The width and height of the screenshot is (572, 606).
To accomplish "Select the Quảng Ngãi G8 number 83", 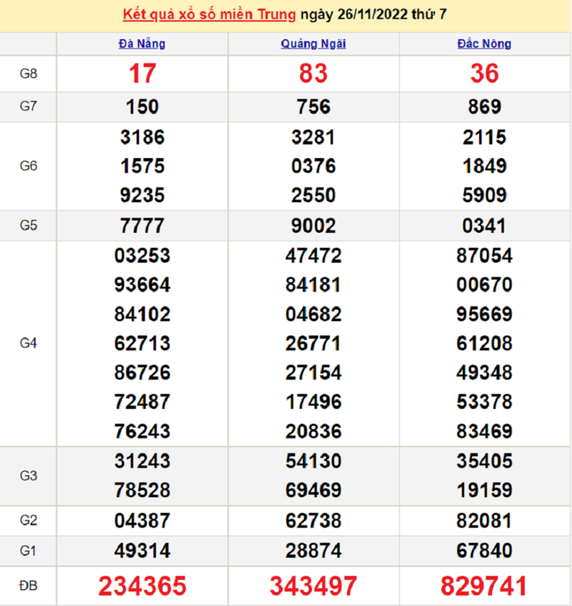I will (x=313, y=74).
